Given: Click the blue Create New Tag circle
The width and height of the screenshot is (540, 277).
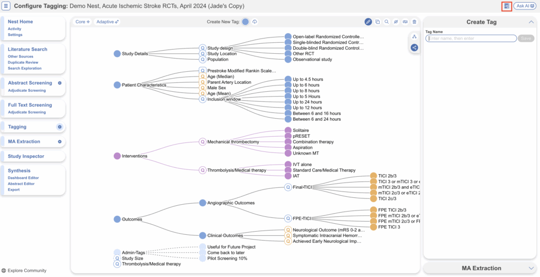Looking at the screenshot, I should pyautogui.click(x=245, y=22).
